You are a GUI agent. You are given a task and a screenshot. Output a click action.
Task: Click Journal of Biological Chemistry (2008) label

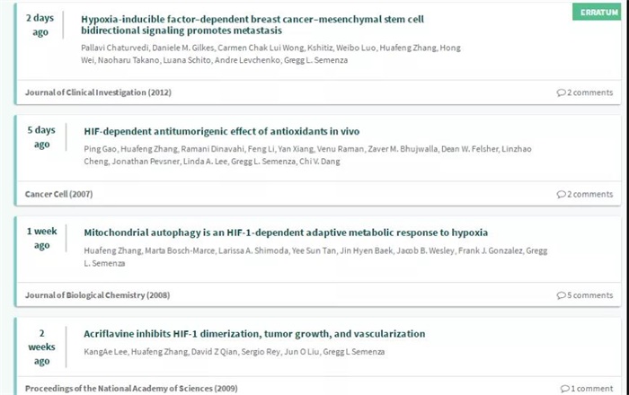point(97,295)
